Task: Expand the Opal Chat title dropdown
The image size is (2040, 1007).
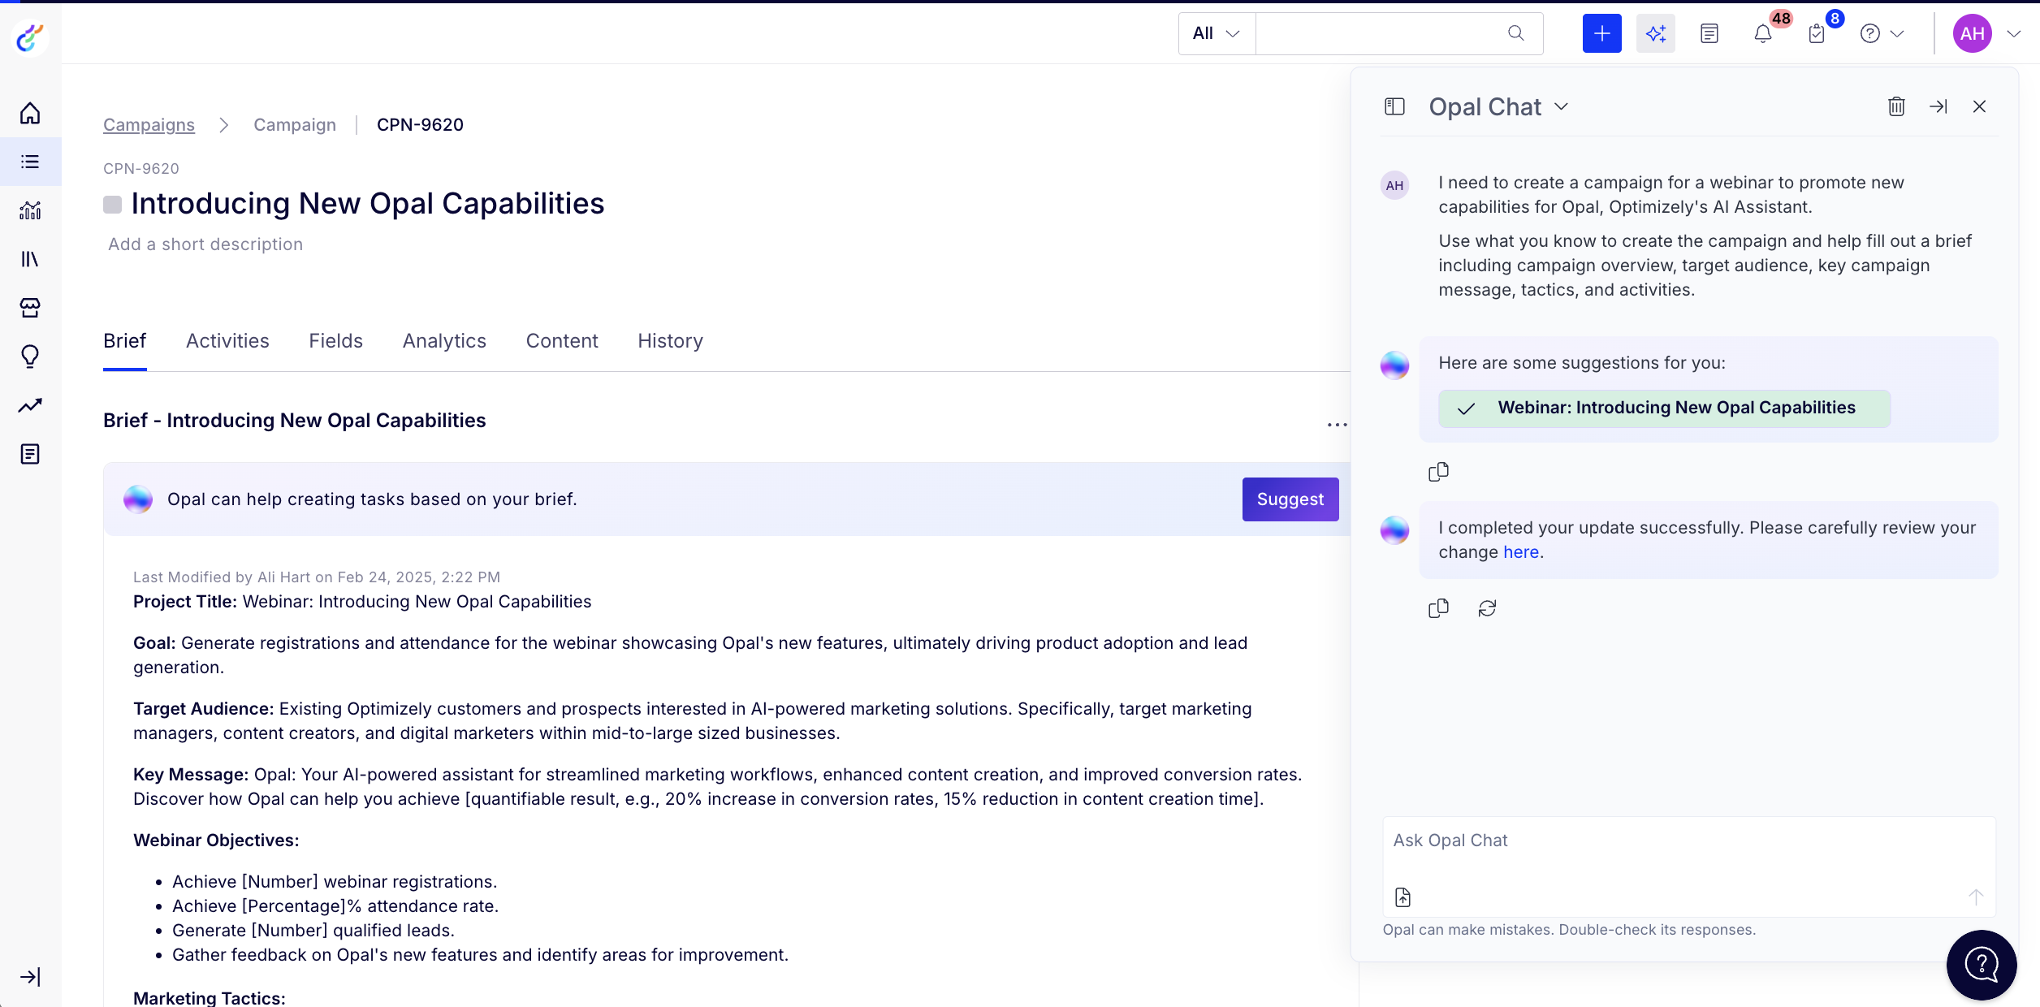Action: (1561, 106)
